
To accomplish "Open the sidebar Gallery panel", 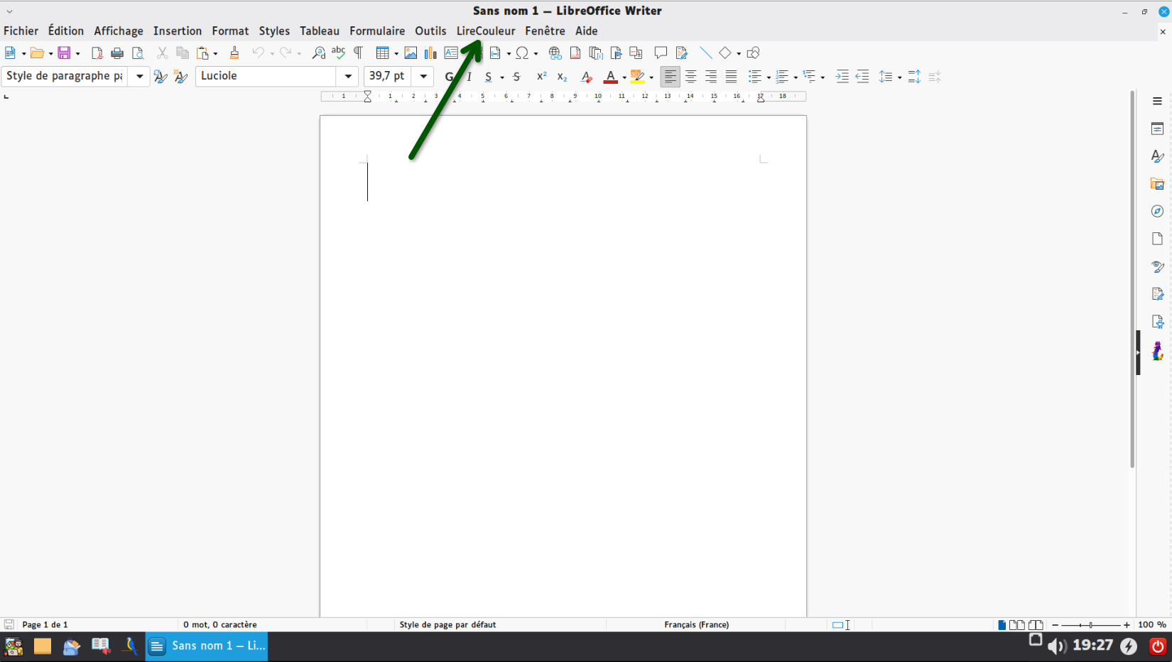I will (1157, 184).
